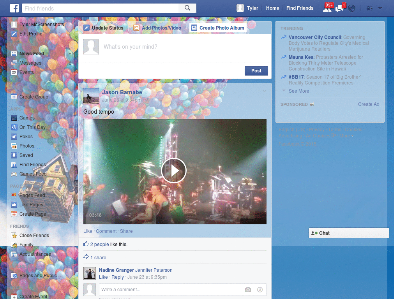Open Nadine Granger's profile from comment

pyautogui.click(x=116, y=270)
